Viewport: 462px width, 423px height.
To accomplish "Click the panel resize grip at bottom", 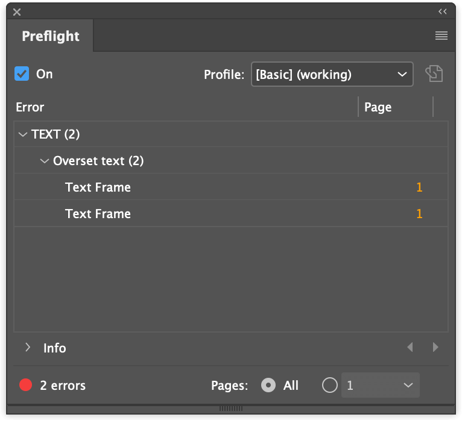I will (230, 408).
